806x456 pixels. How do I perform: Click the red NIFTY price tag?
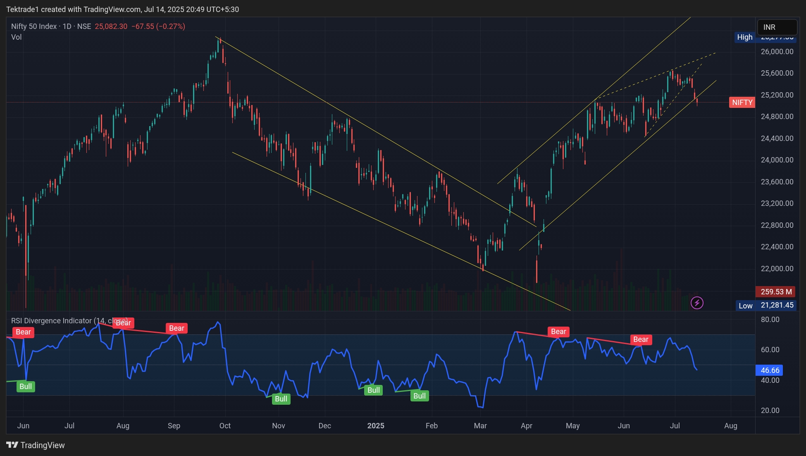[742, 103]
